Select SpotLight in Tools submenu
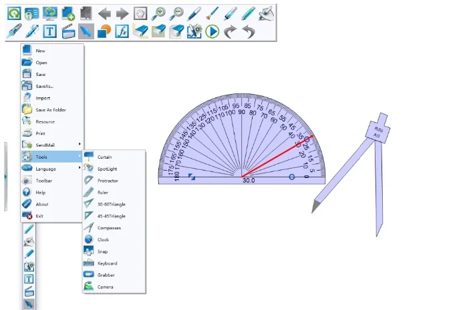Screen dimensions: 451x310 pos(114,169)
